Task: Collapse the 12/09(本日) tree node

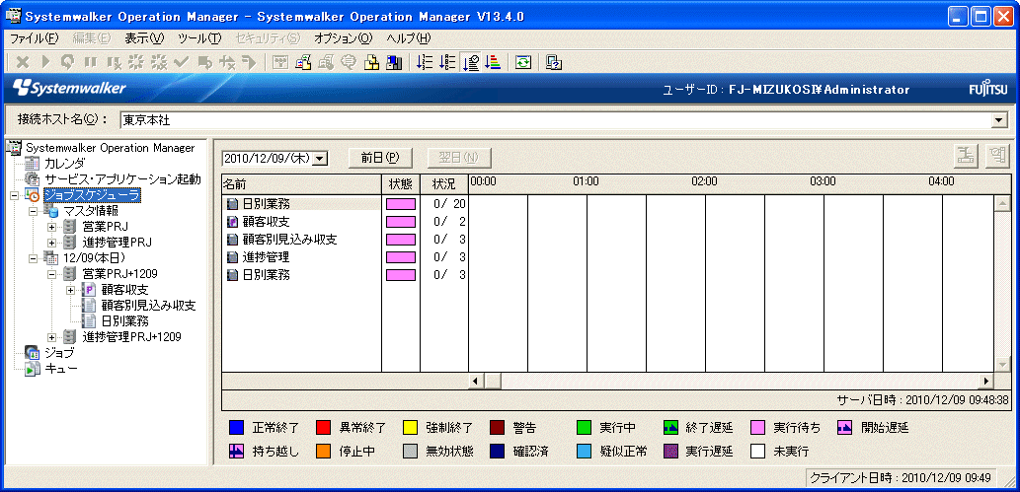Action: coord(34,258)
